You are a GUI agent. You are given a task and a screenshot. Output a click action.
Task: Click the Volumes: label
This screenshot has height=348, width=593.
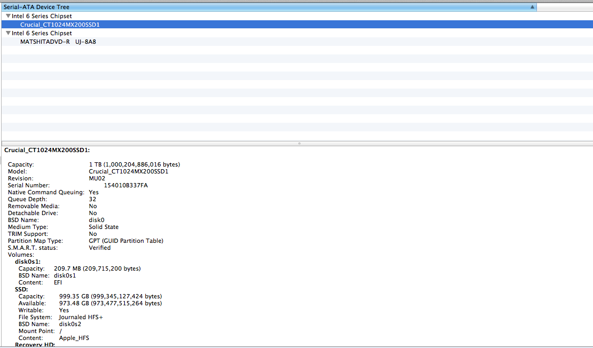pos(21,255)
